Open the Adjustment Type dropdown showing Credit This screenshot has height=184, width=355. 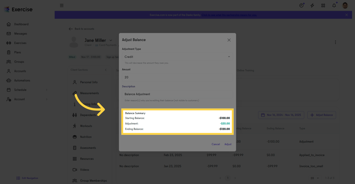(x=177, y=57)
